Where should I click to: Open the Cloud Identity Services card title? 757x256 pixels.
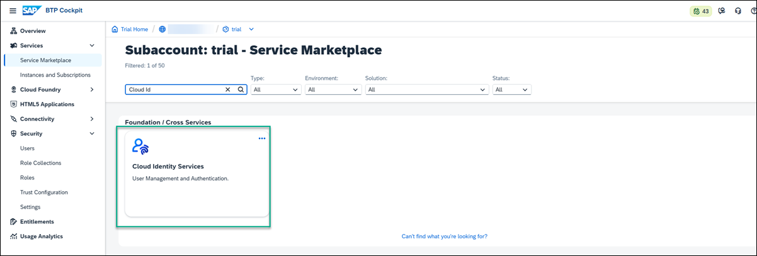pos(168,167)
